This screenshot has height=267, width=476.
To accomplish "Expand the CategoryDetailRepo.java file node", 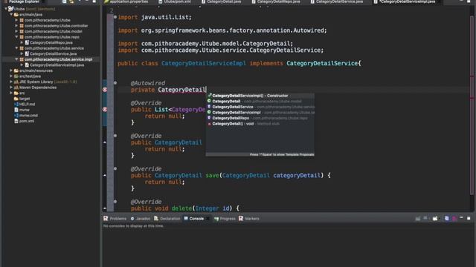I will pos(22,43).
